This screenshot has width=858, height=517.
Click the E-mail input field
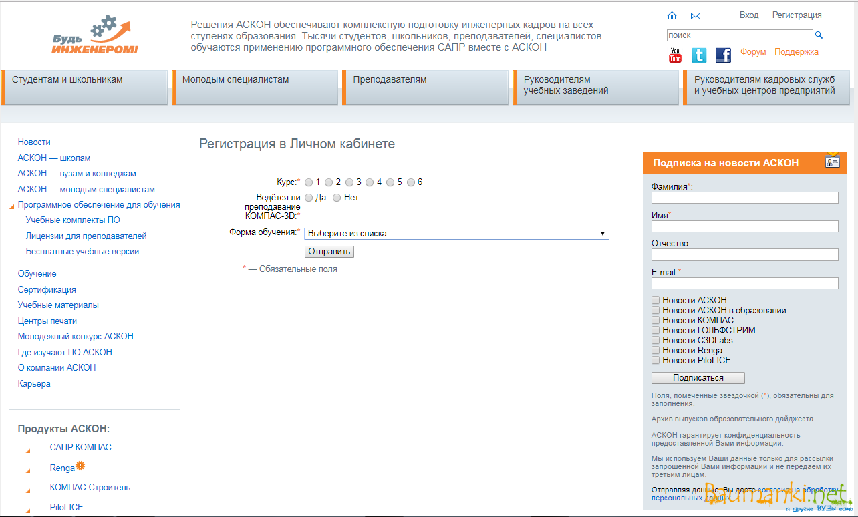point(745,283)
